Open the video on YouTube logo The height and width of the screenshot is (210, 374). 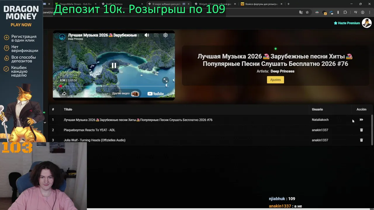click(x=155, y=94)
